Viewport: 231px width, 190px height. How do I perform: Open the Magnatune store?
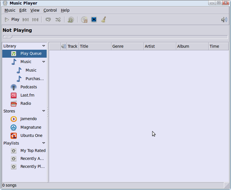26,127
